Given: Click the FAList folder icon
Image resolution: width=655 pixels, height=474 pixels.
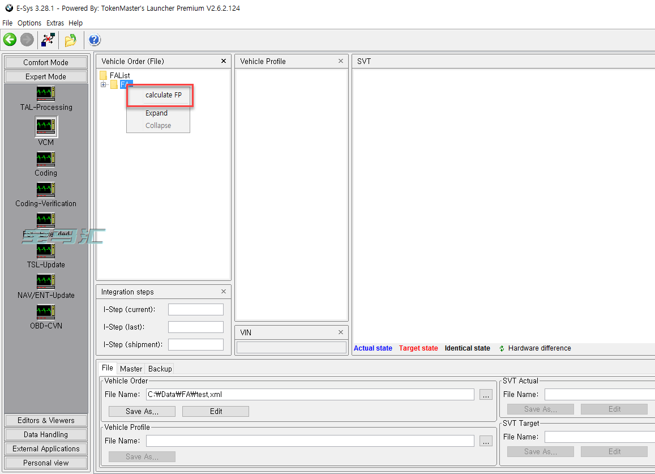Looking at the screenshot, I should pyautogui.click(x=103, y=75).
